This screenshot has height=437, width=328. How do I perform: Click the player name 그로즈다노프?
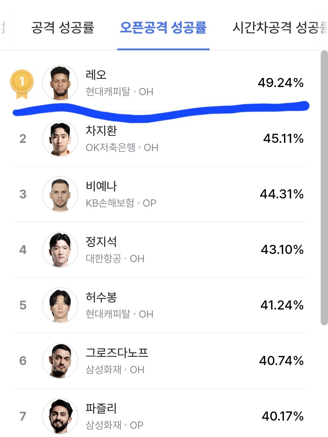click(117, 353)
